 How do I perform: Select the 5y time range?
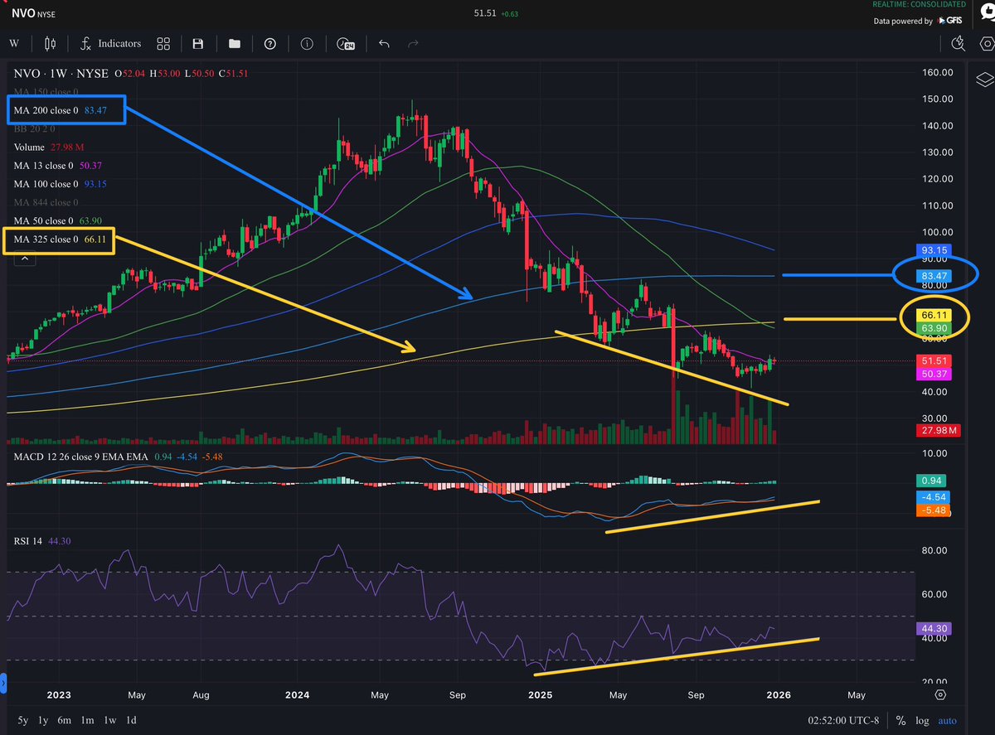point(24,720)
